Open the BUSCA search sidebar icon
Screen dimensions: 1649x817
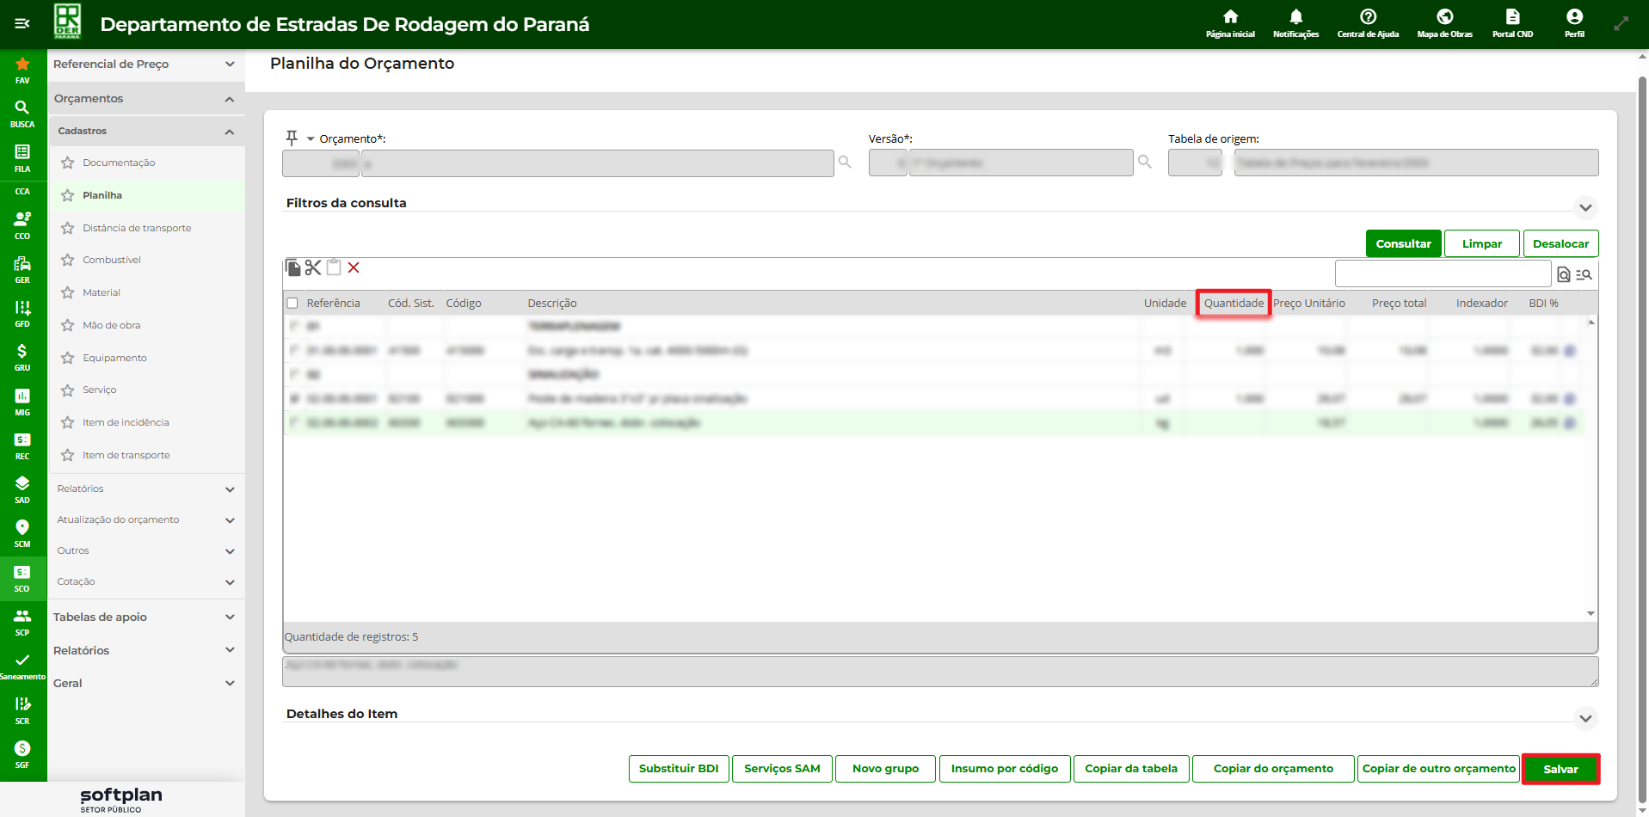(x=22, y=113)
